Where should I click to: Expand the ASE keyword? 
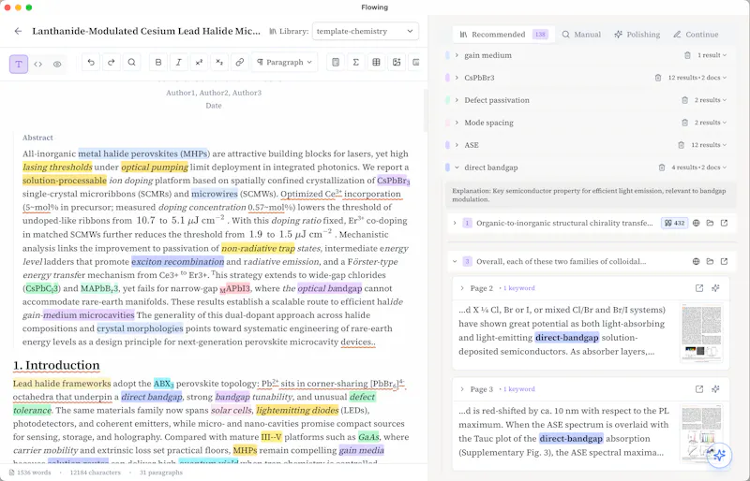(x=457, y=145)
